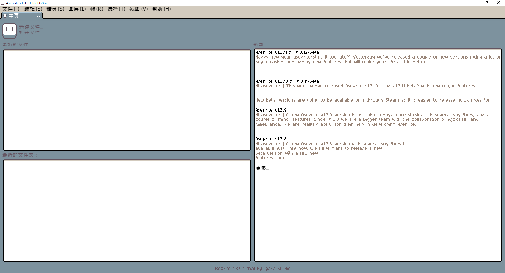505x273 pixels.
Task: Click the 新建文件... link
Action: pyautogui.click(x=31, y=27)
